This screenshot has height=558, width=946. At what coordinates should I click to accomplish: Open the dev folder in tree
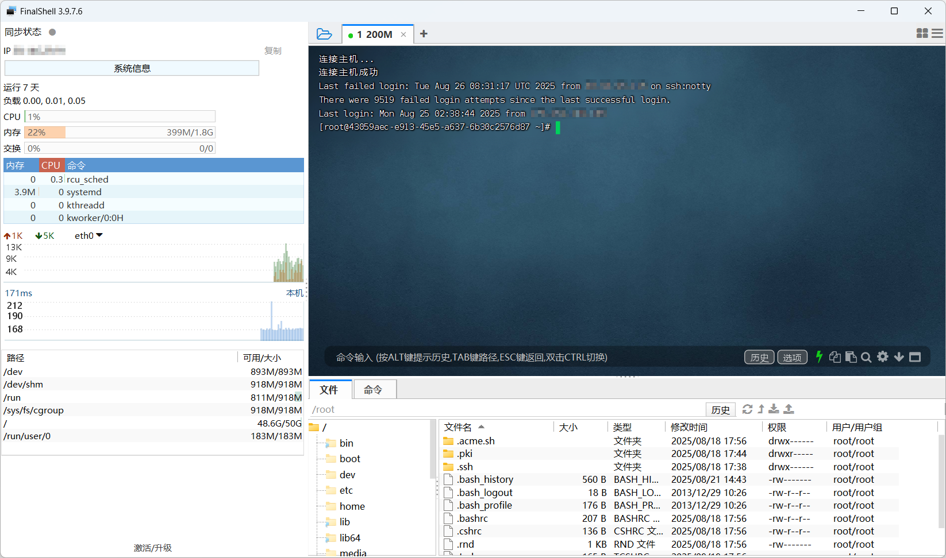point(347,475)
